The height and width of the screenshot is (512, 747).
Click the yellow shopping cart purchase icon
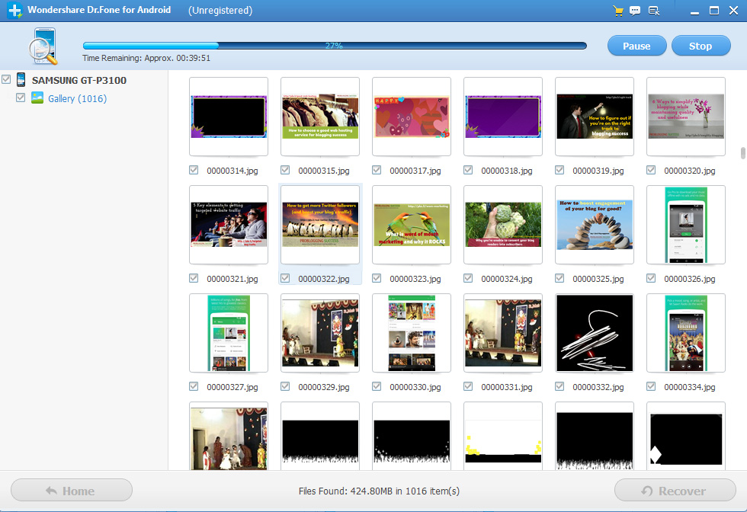point(618,11)
